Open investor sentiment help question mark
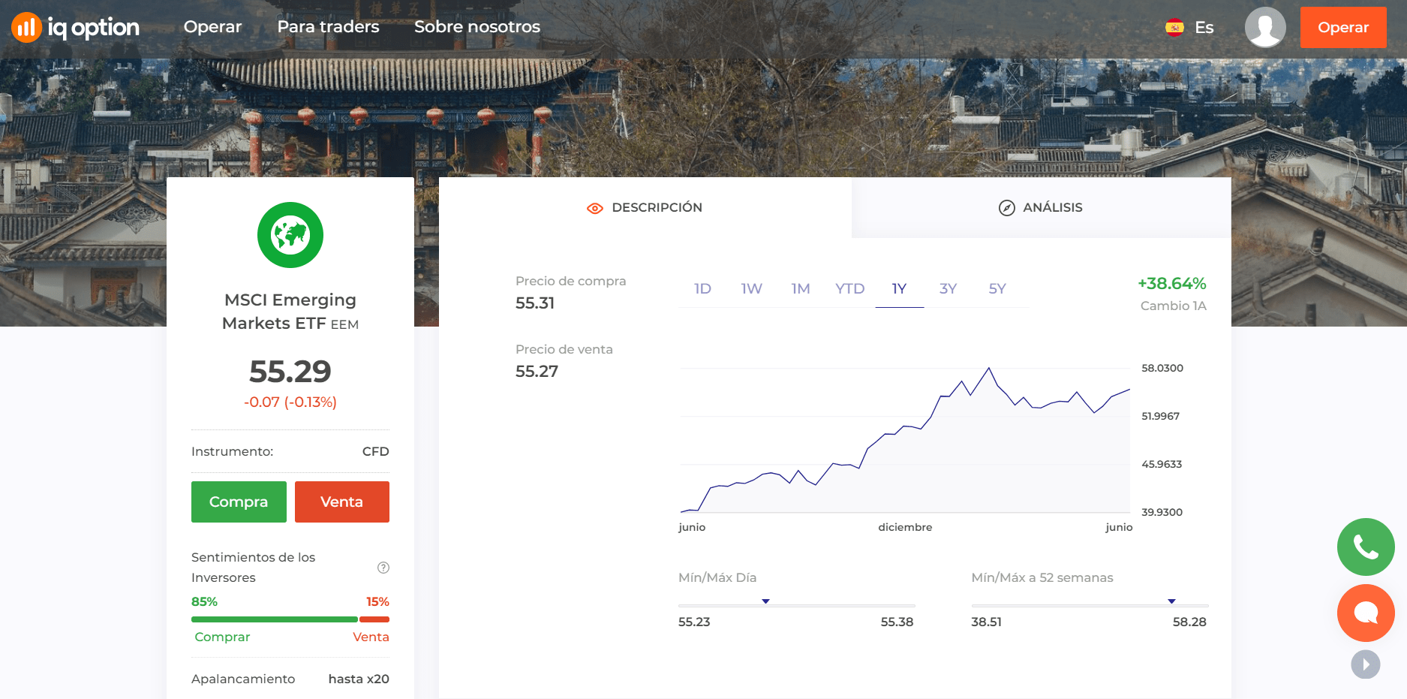 pos(383,568)
